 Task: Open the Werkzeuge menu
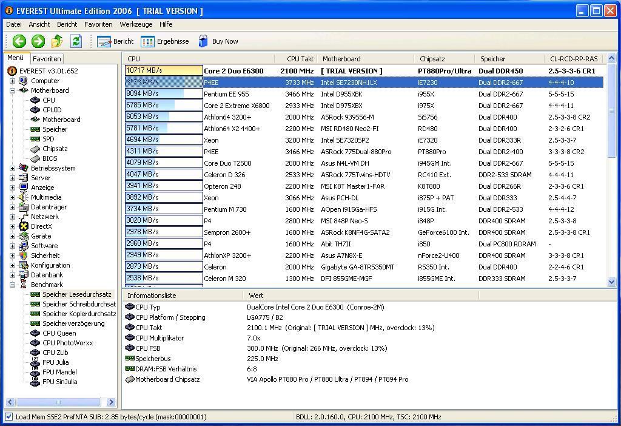tap(136, 24)
